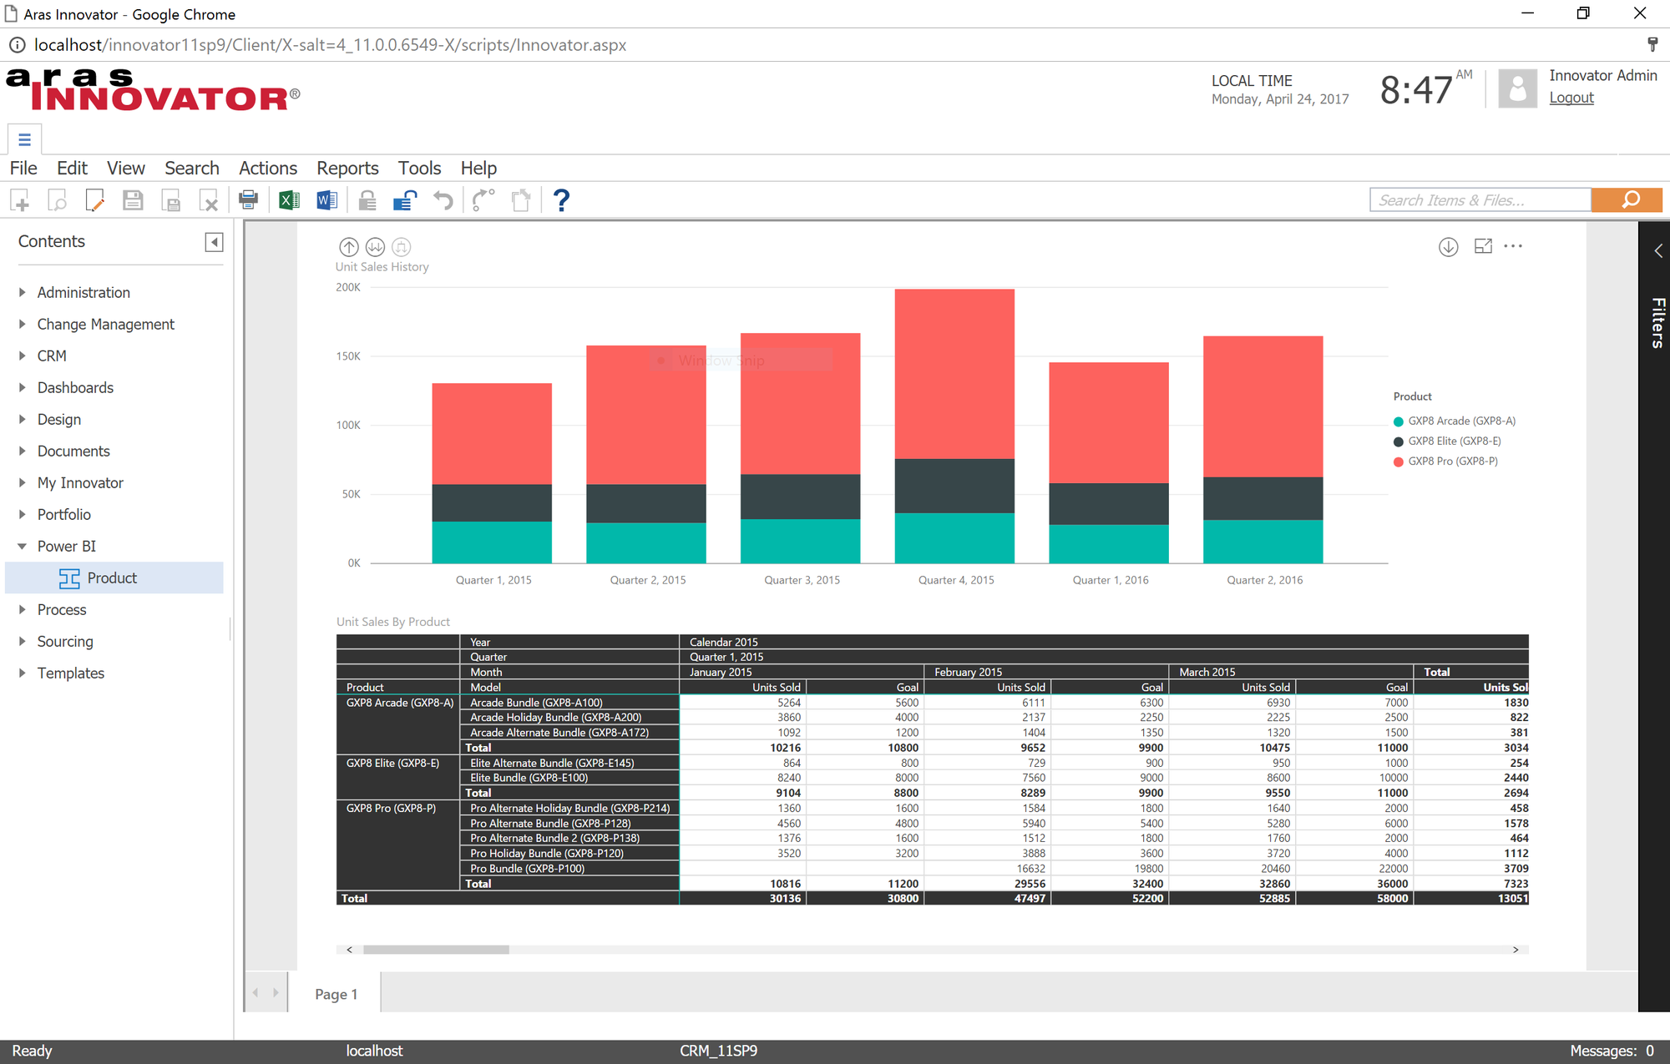
Task: Toggle the hamburger navigation button
Action: (x=24, y=139)
